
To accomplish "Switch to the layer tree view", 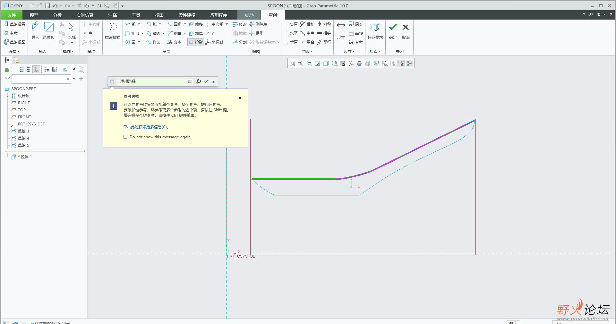I will point(16,60).
